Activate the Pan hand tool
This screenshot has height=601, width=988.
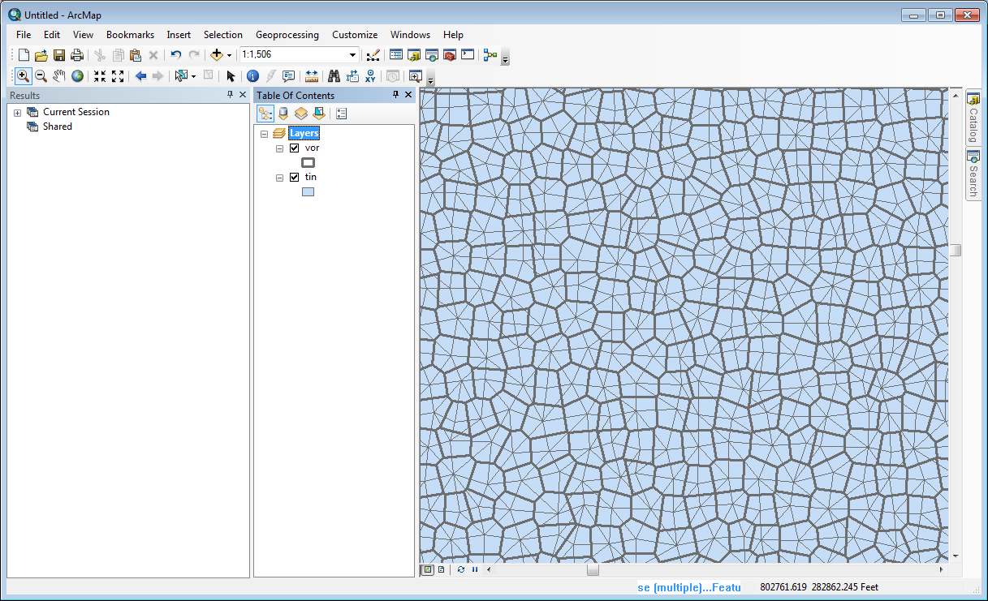(59, 76)
